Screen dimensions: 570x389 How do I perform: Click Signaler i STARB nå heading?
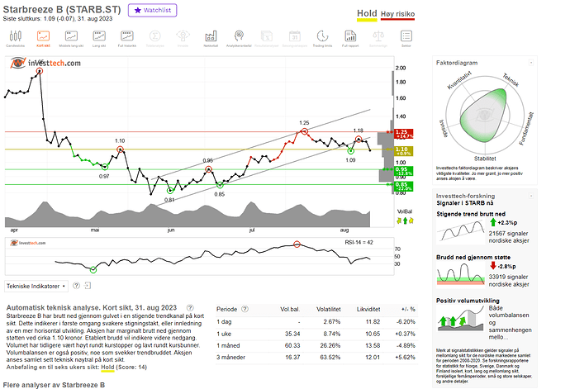click(464, 203)
